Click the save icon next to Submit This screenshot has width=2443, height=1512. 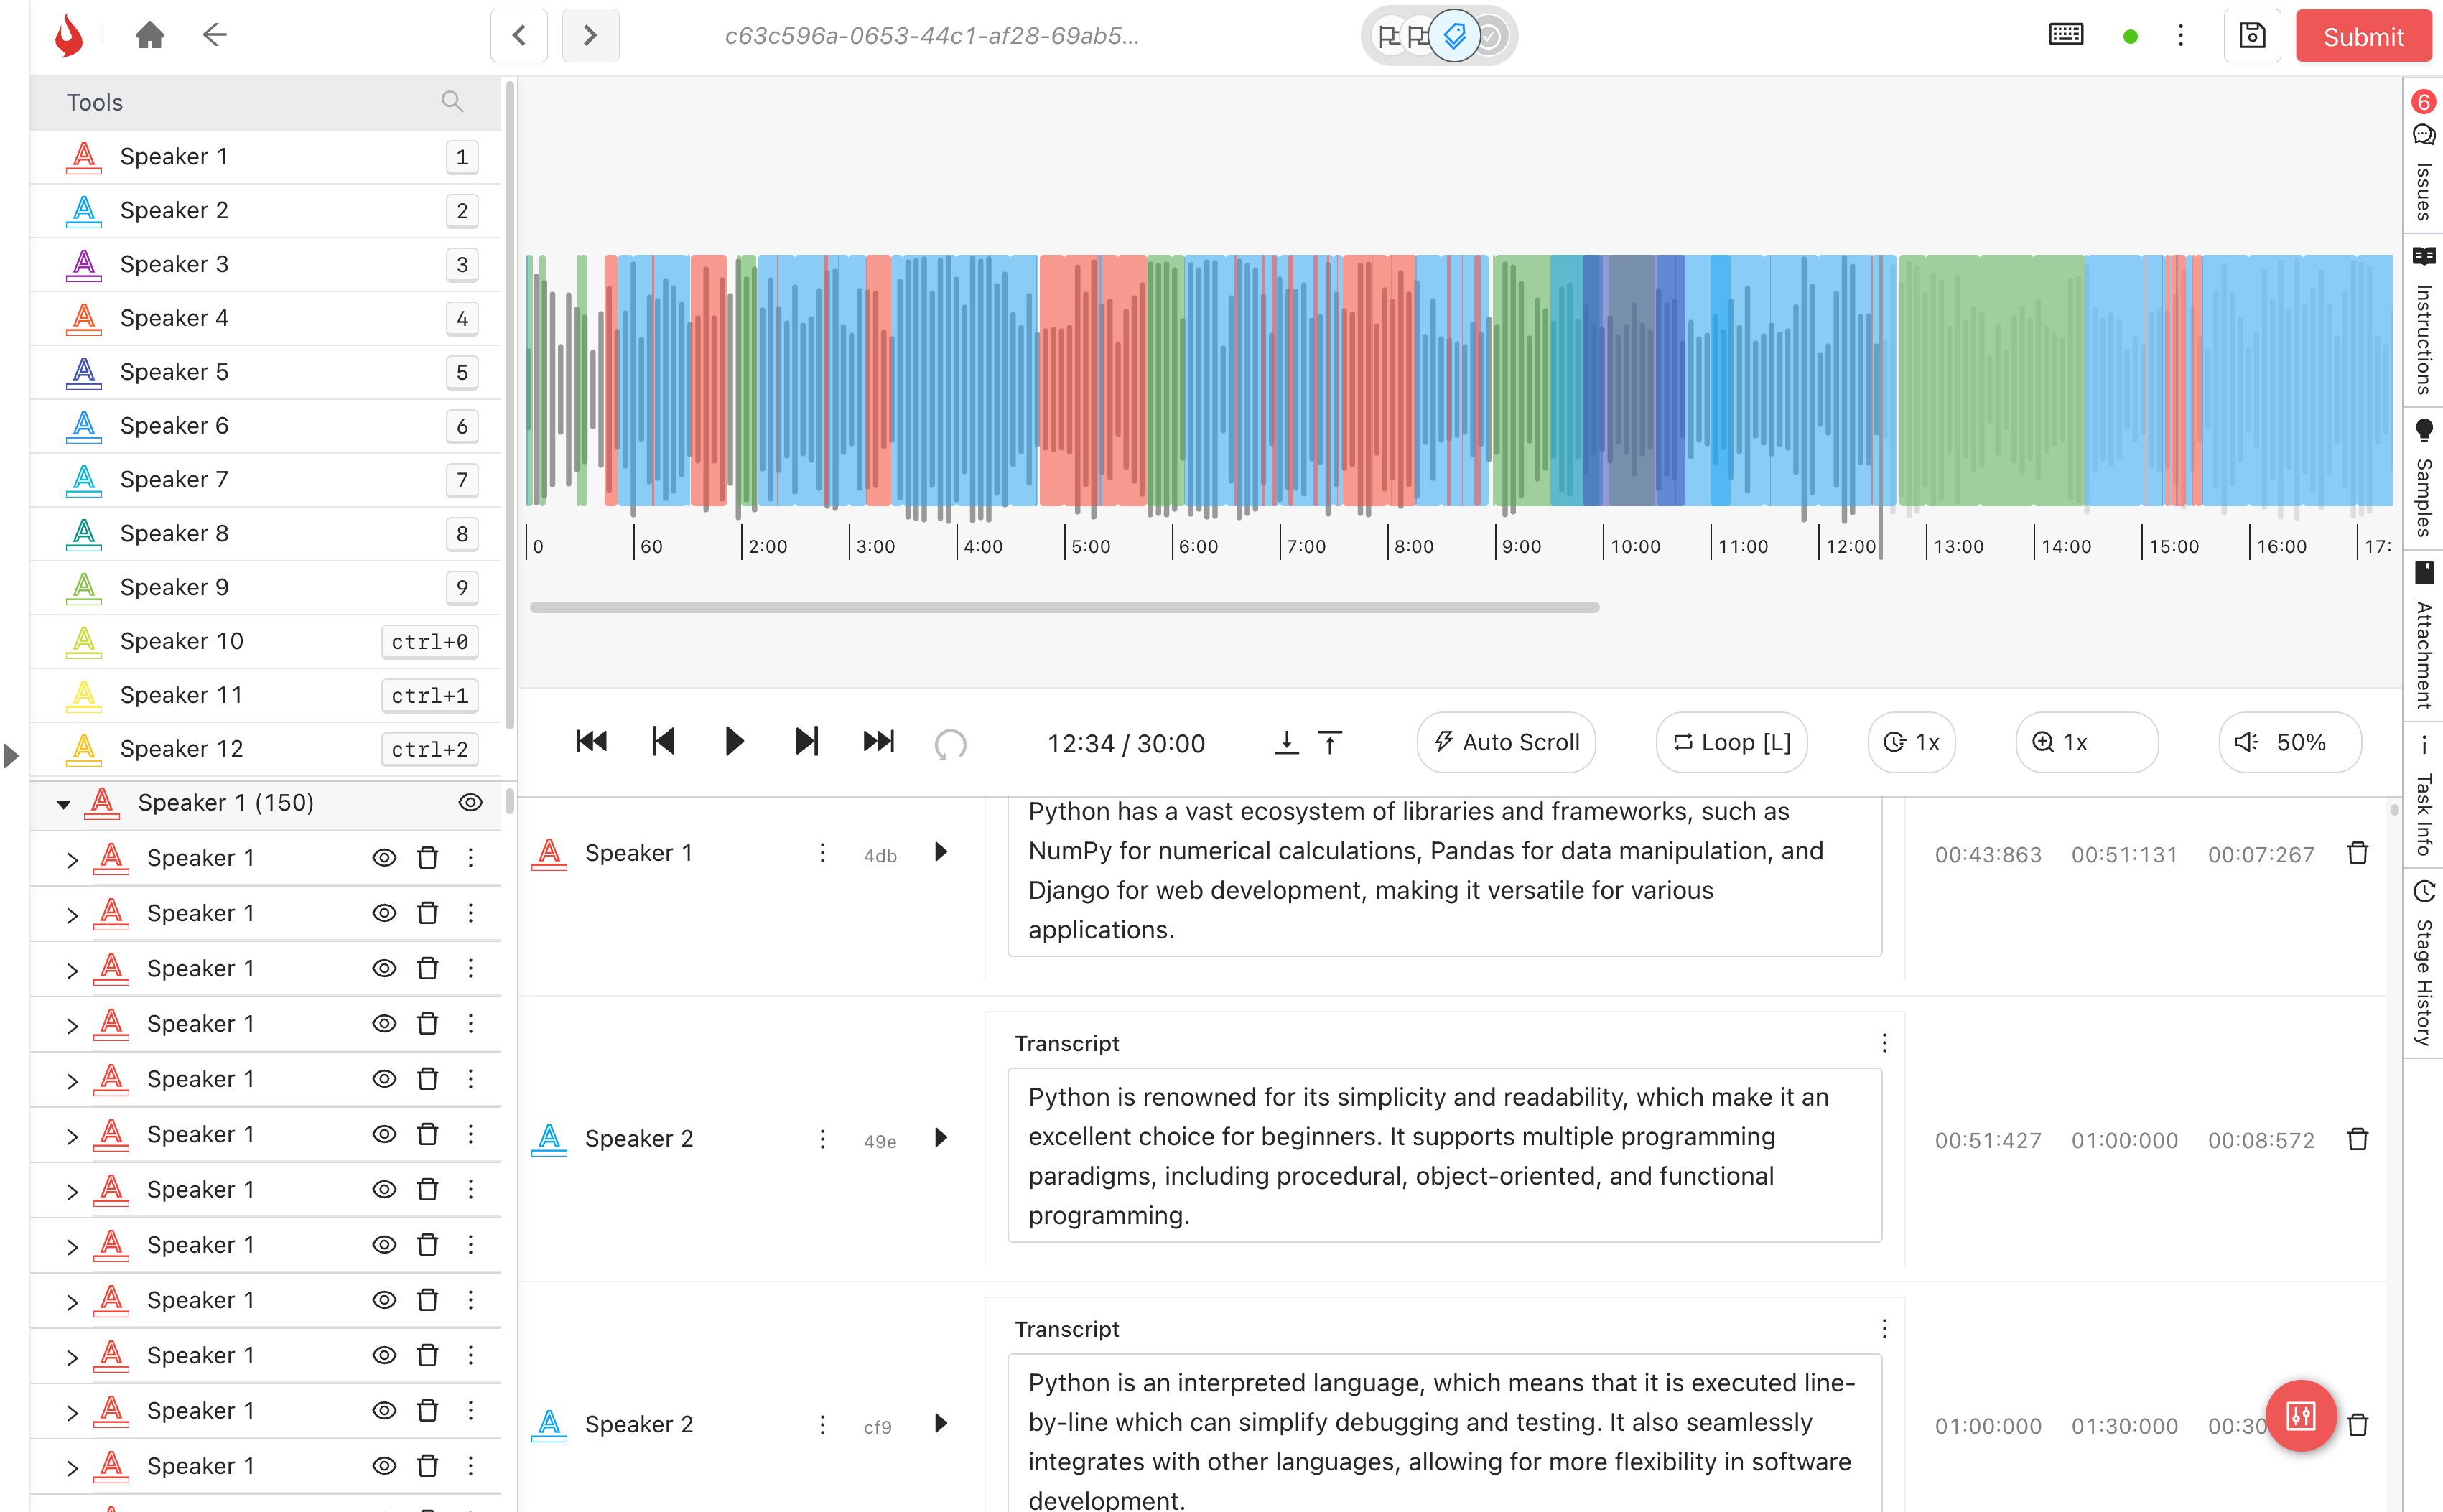2251,36
